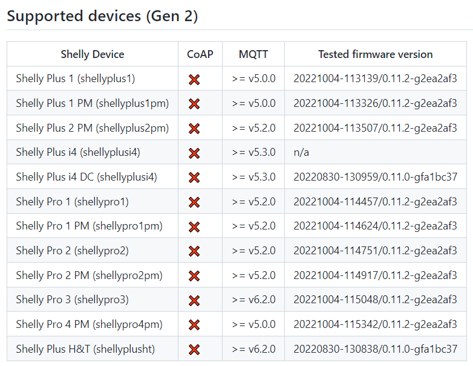Click the red X for Shelly Pro 2 PM
Screen dimensions: 473x366
[194, 275]
